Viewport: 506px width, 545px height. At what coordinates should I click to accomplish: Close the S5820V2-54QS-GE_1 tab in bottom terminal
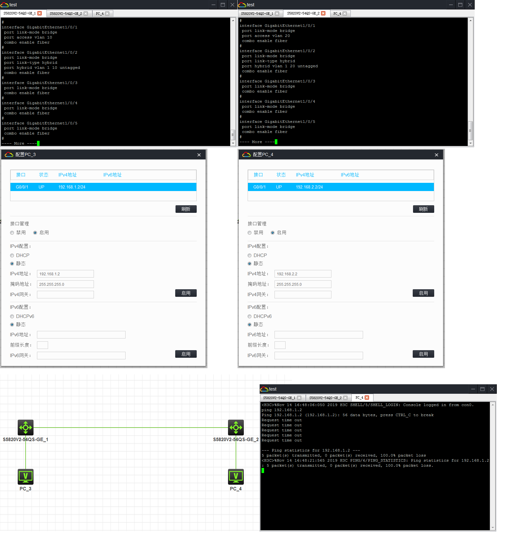[299, 398]
